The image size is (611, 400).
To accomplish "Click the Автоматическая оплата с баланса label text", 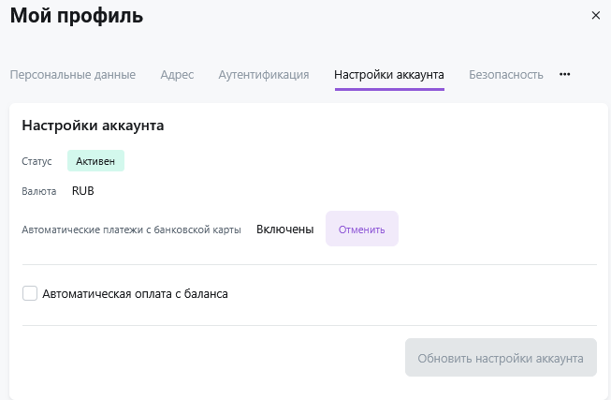I will 135,293.
